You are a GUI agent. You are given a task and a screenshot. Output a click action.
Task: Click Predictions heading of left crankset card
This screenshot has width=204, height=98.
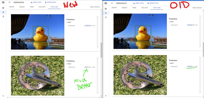point(71,61)
